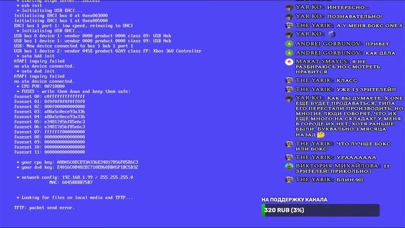Click the line 'Initialising EHCI bus 1 at 0xea005000'
Screen dimensions: 405x228
tap(61, 21)
